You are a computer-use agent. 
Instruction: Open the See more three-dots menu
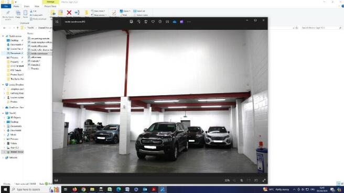click(x=189, y=21)
